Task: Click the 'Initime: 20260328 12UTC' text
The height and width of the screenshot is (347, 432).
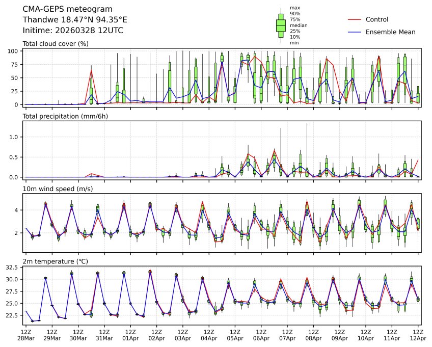Action: click(x=73, y=31)
